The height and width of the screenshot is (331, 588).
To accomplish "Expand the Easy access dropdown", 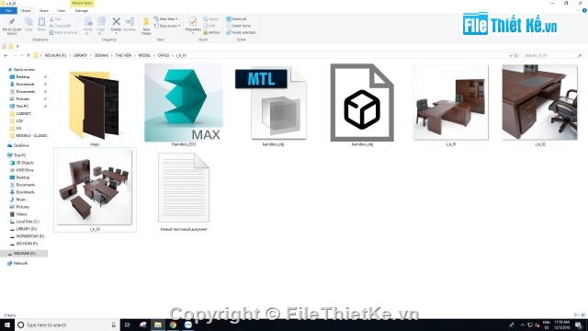I will click(167, 26).
